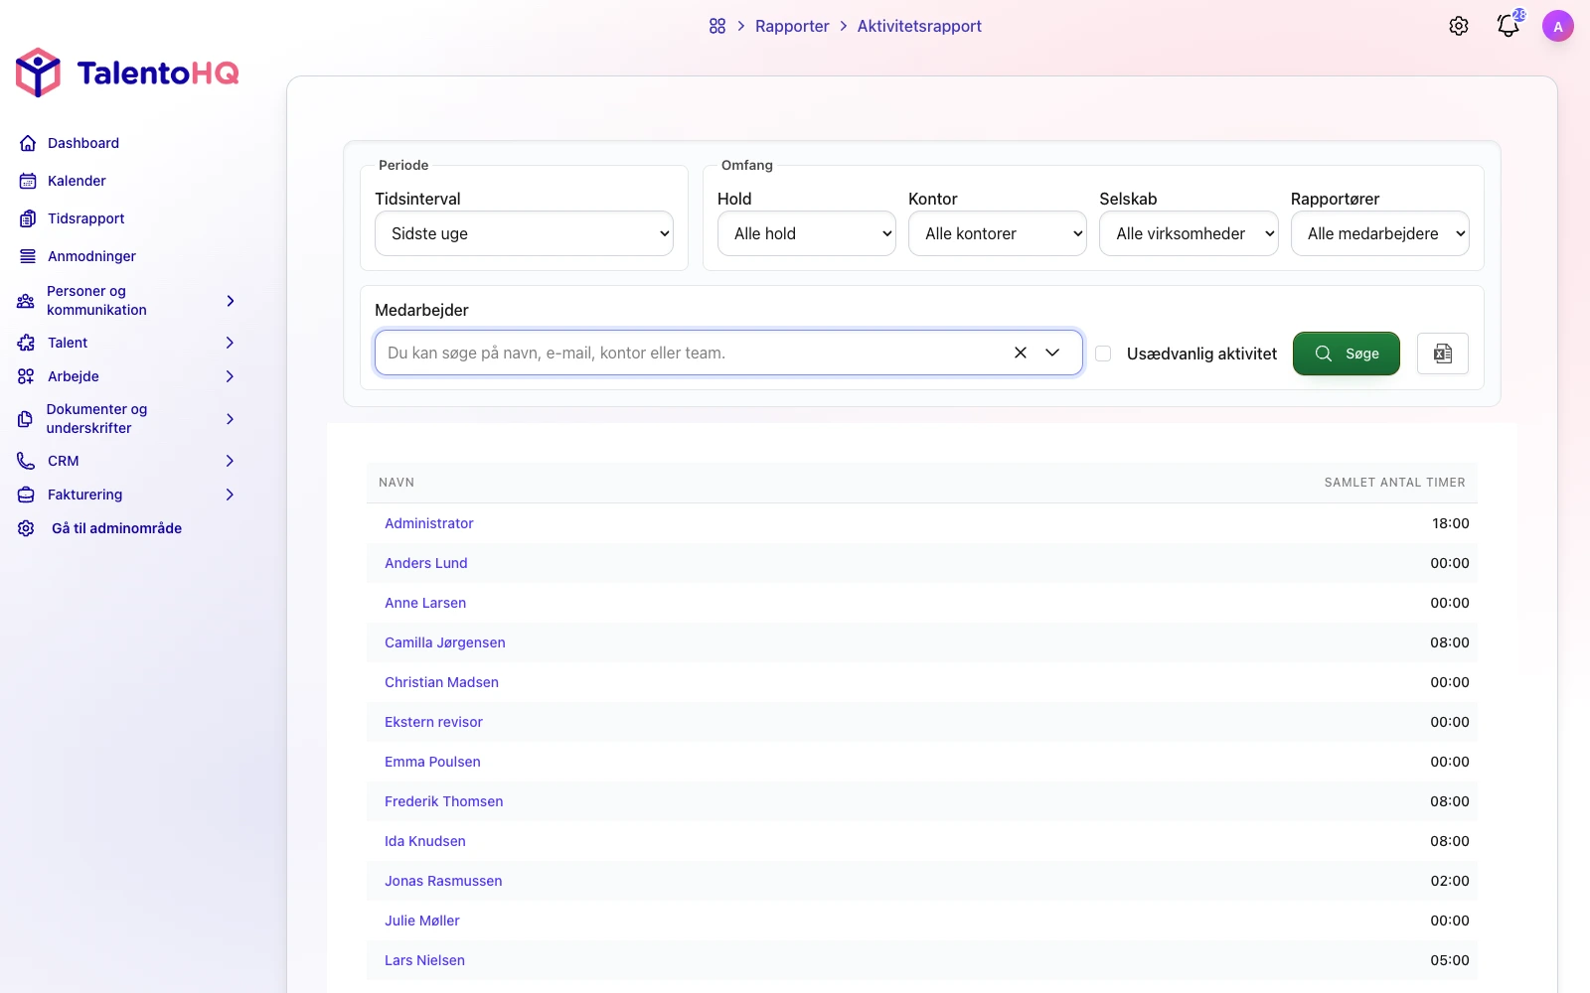This screenshot has width=1590, height=993.
Task: Expand the Talent sidebar section
Action: pyautogui.click(x=127, y=343)
